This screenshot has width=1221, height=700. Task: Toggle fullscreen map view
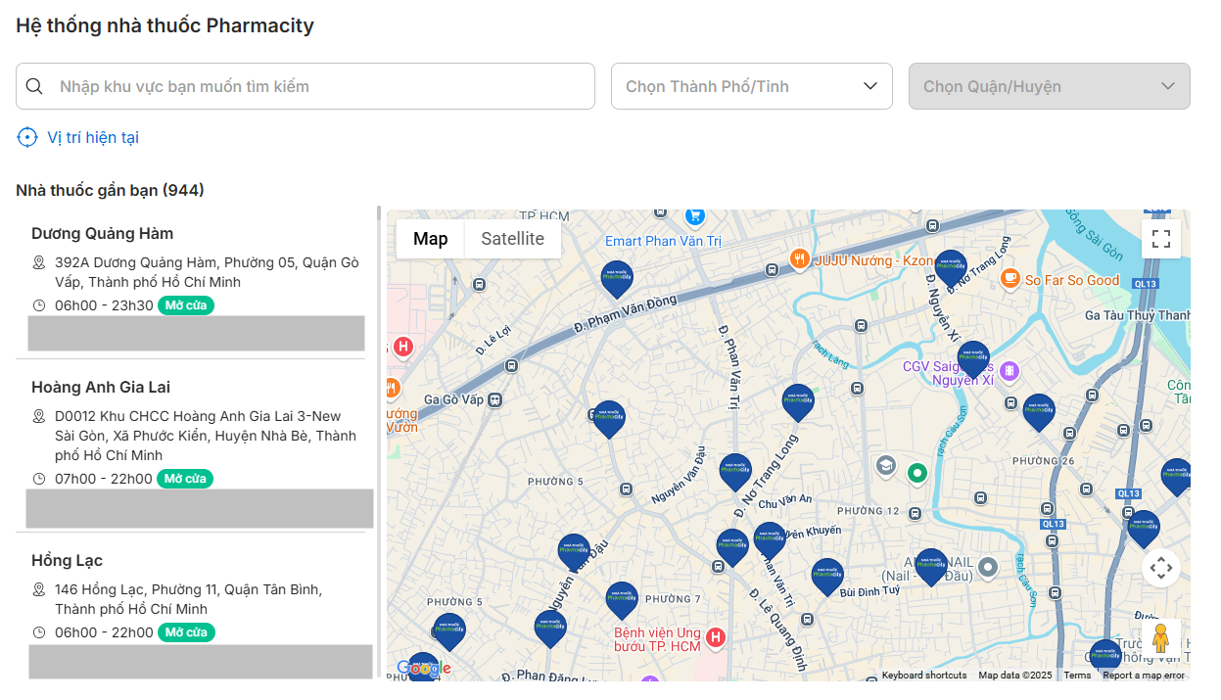(1160, 239)
